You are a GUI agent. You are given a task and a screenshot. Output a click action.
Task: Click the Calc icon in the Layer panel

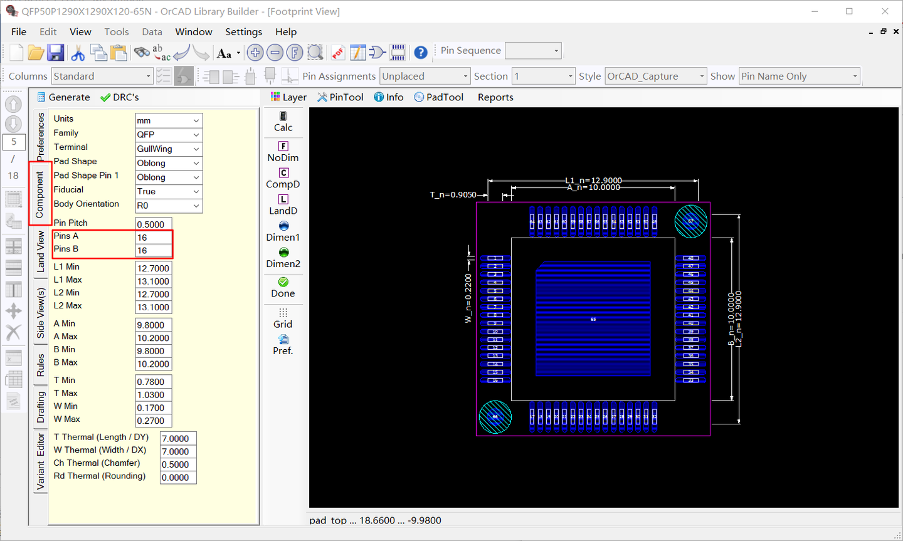click(283, 121)
